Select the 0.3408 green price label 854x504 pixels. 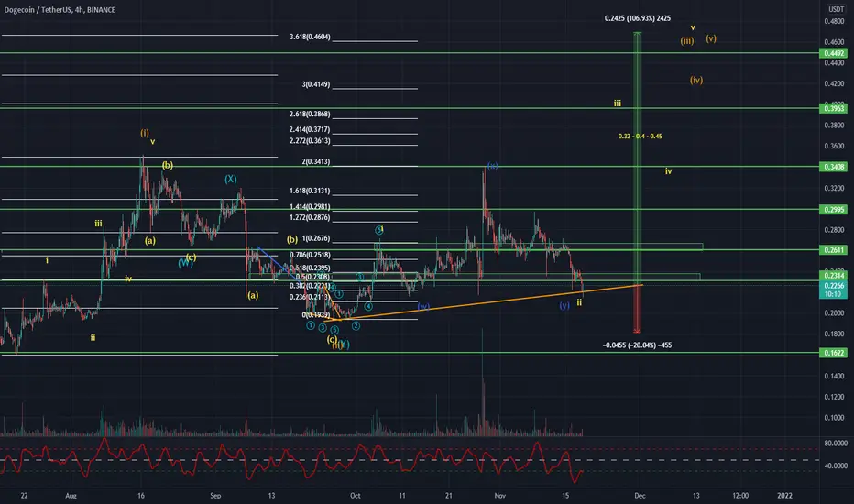point(833,167)
